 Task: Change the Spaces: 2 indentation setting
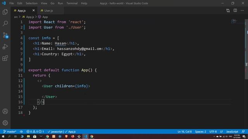[200, 132]
